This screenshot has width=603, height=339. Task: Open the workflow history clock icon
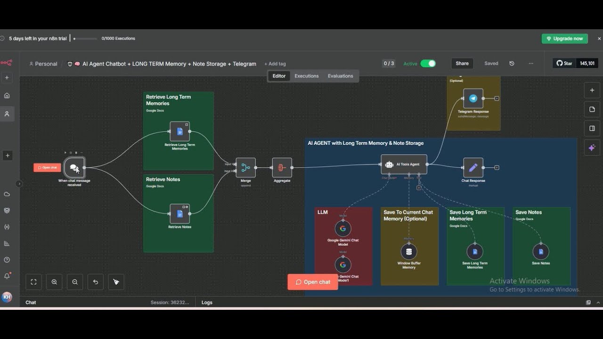tap(512, 64)
